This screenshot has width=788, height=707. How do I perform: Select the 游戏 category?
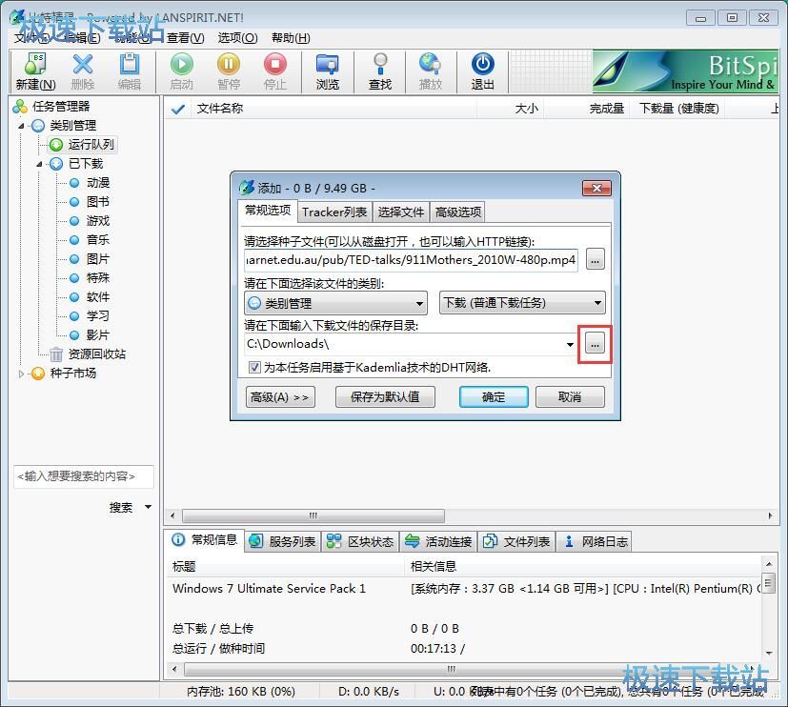(x=90, y=221)
